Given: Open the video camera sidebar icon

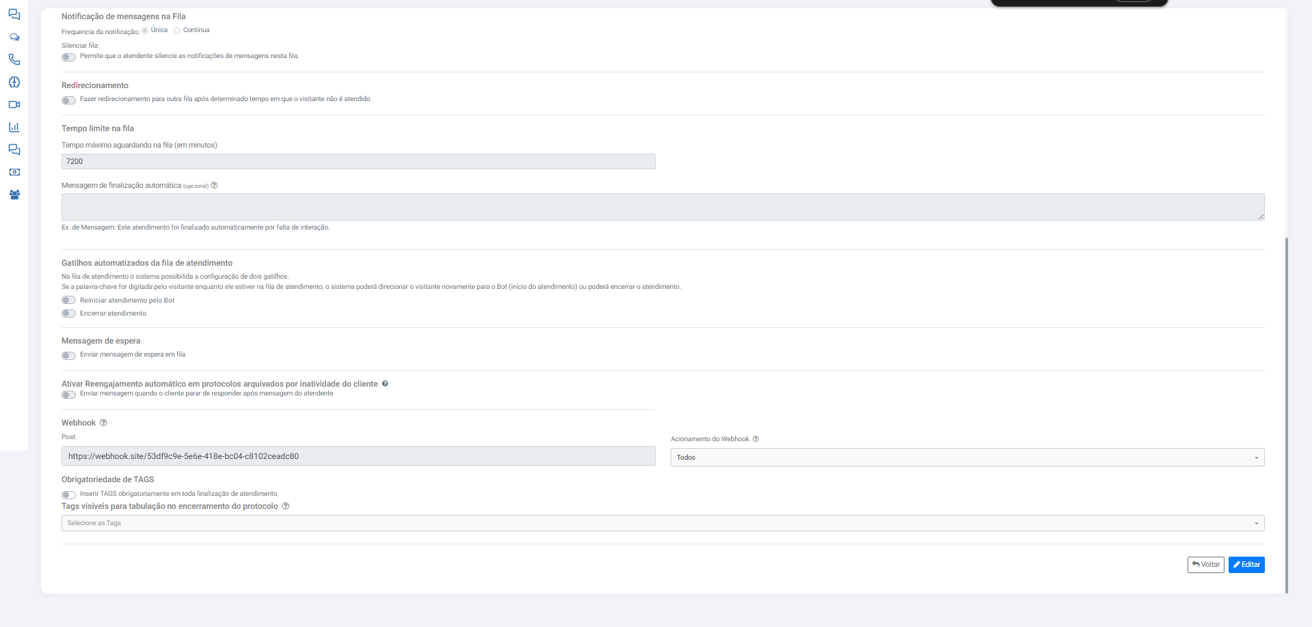Looking at the screenshot, I should (x=14, y=104).
